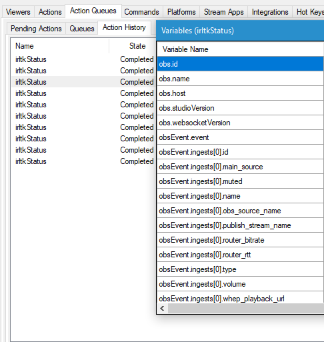Click the State column header
The height and width of the screenshot is (342, 324).
click(133, 46)
